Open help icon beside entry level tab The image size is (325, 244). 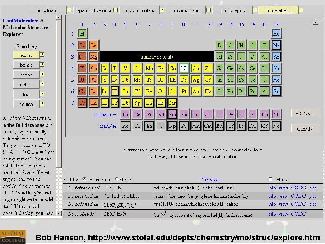(69, 10)
